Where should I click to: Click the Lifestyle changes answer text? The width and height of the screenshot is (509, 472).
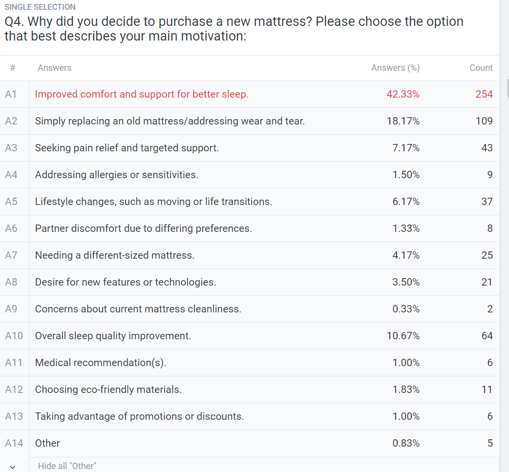click(x=153, y=202)
